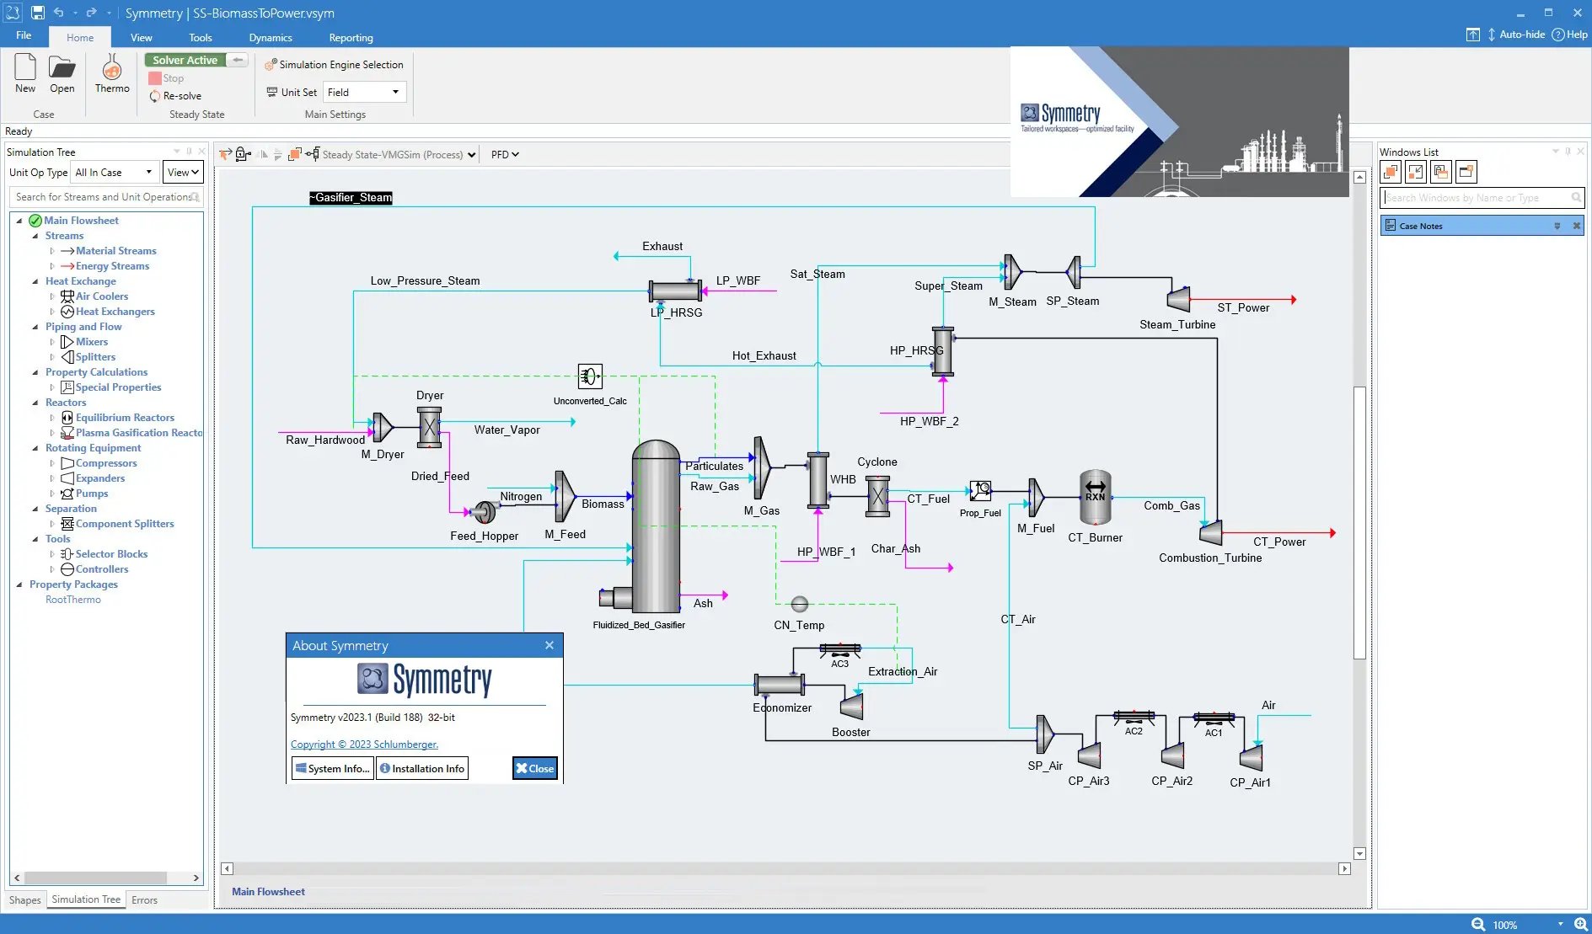Collapse the Rotating Equipment group

[35, 448]
